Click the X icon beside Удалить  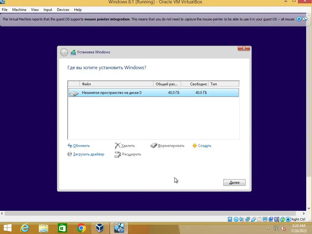(x=117, y=146)
